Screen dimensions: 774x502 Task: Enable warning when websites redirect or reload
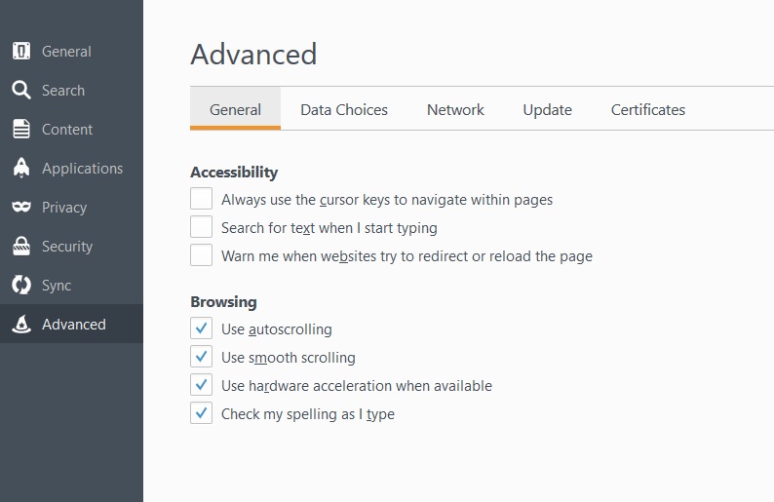[x=202, y=255]
